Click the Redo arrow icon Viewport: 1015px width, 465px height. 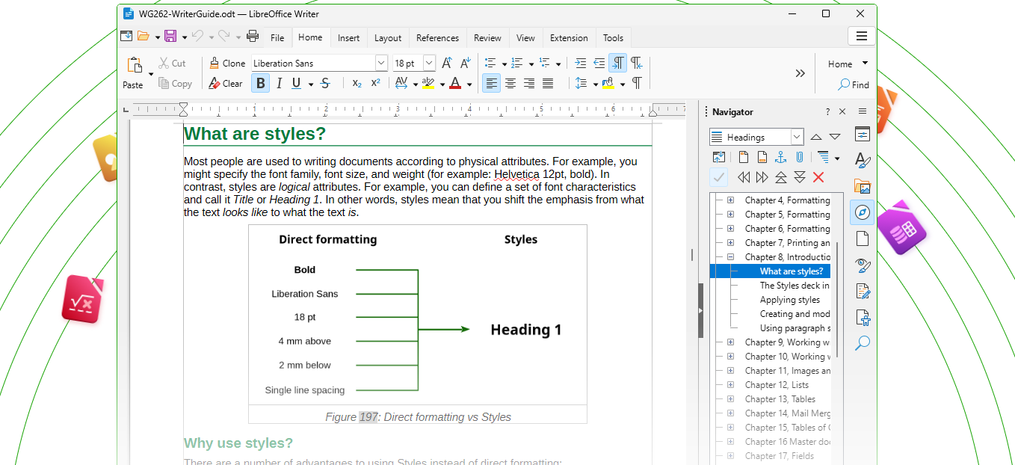click(x=223, y=36)
